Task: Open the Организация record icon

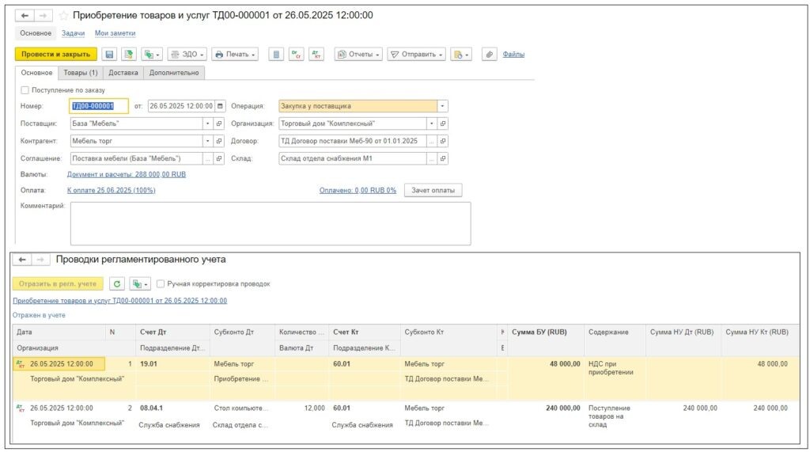Action: point(443,123)
